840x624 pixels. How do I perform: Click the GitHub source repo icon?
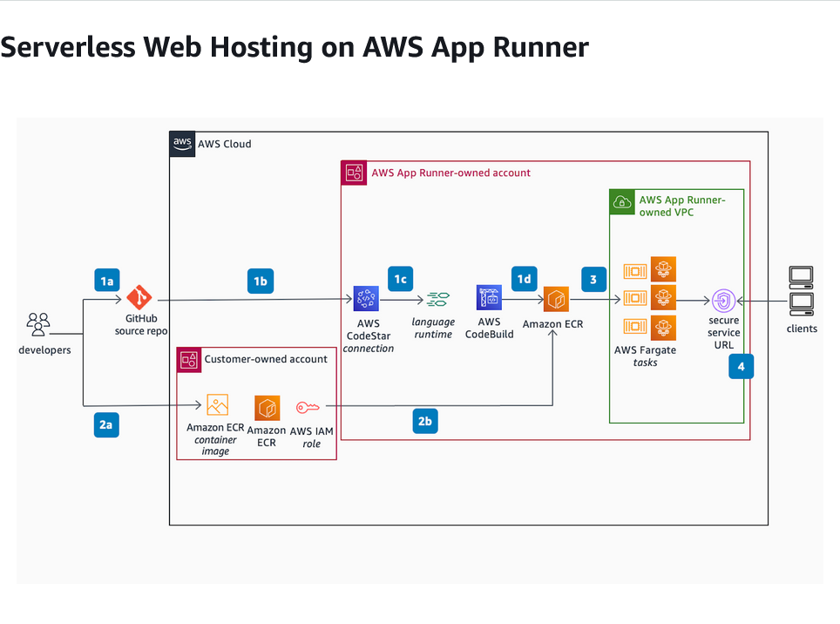140,299
